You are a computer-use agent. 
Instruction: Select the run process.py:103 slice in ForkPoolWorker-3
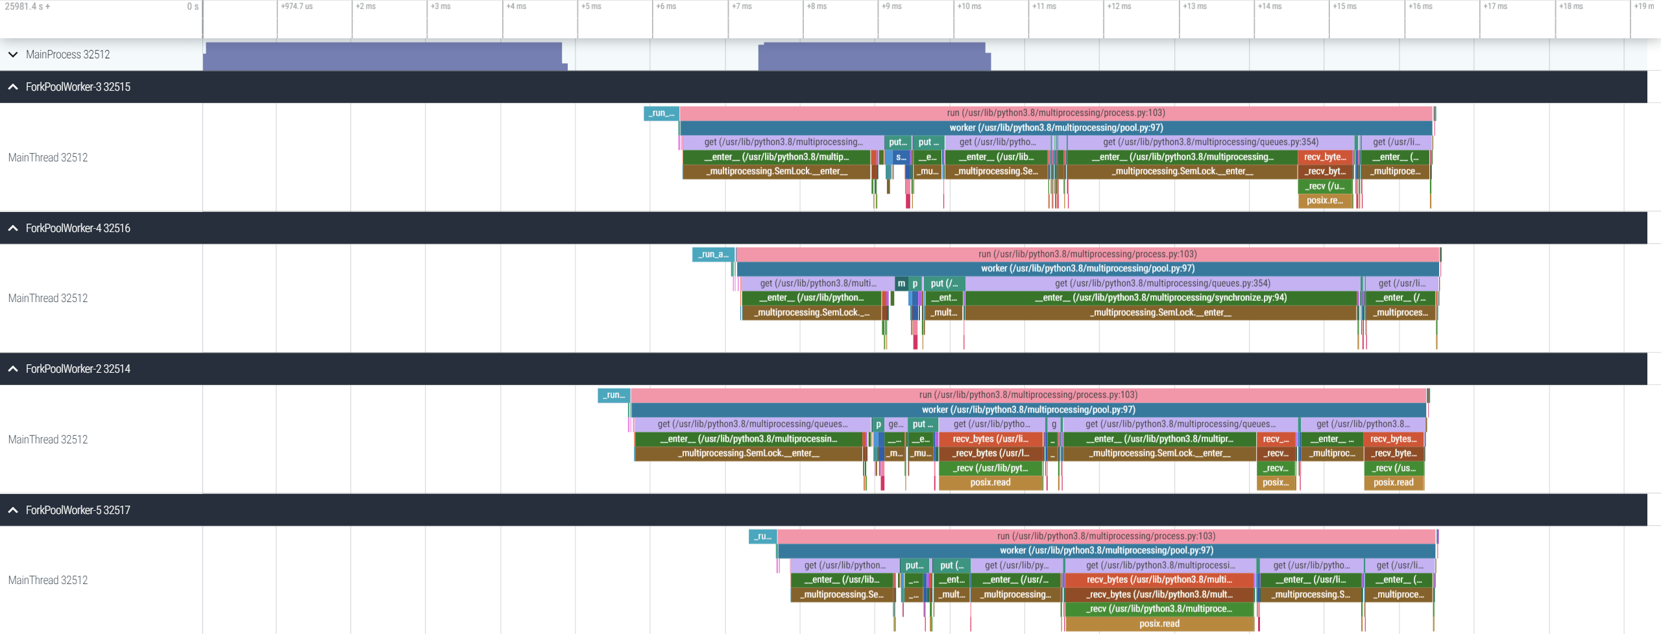tap(1056, 113)
